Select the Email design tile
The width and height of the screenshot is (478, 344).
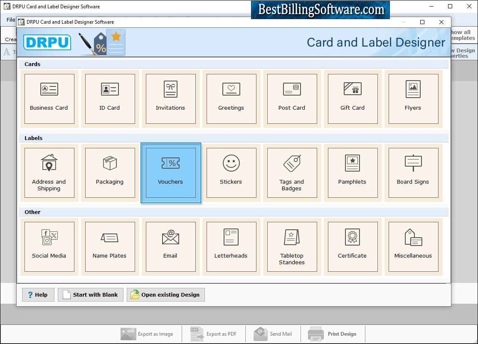click(x=171, y=247)
